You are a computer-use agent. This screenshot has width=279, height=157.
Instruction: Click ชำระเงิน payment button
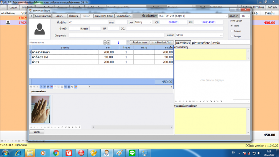[74, 16]
